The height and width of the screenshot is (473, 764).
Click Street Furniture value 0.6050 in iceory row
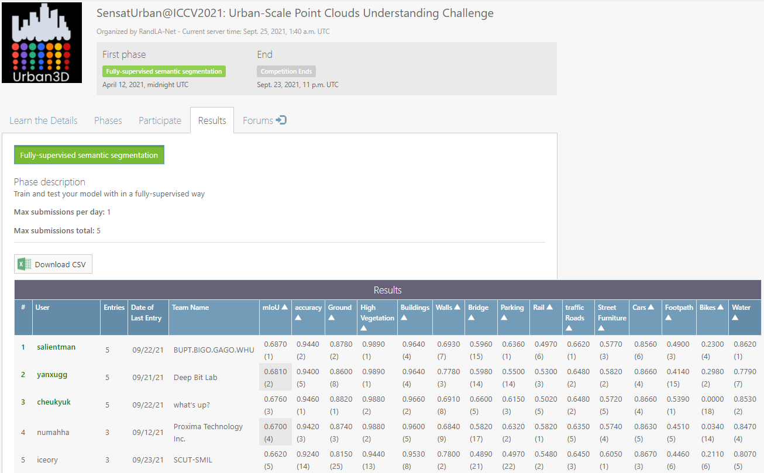(610, 454)
